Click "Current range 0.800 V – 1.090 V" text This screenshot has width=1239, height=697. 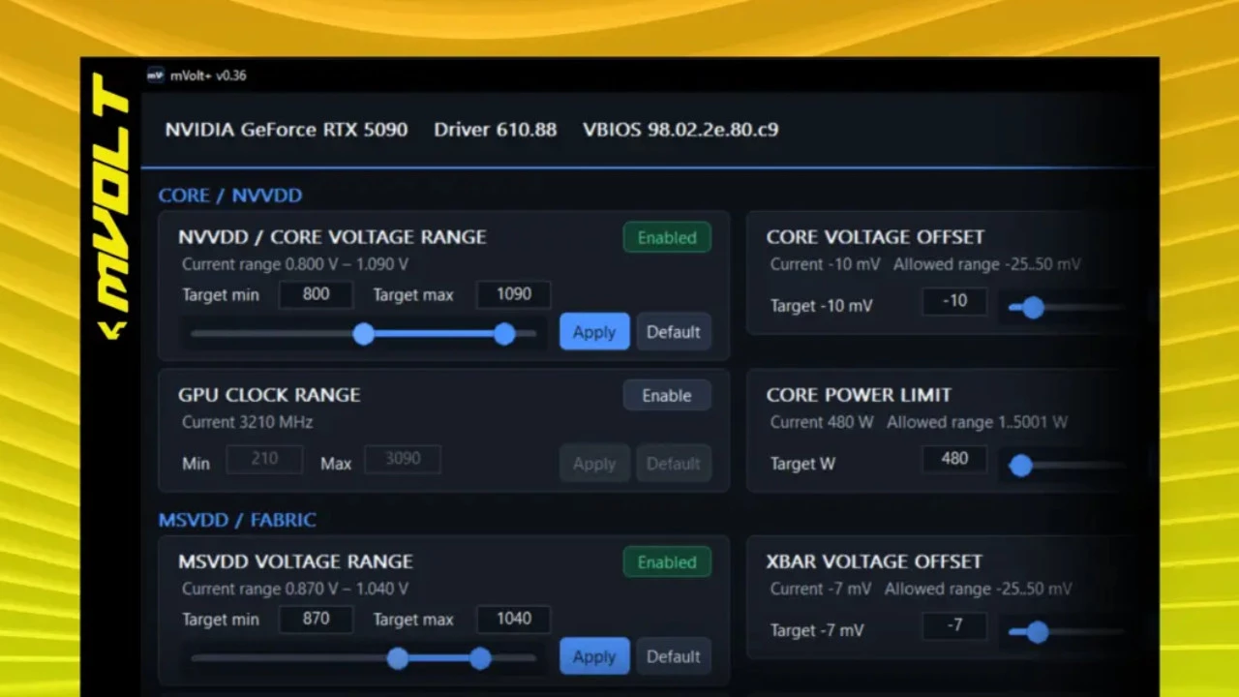[x=295, y=264]
